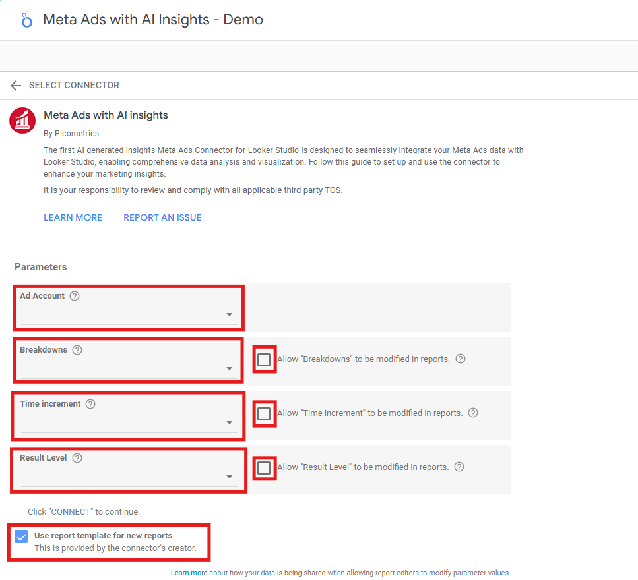Screen dimensions: 638x580
Task: Enable Allow Breakdowns to be modified checkbox
Action: 264,360
